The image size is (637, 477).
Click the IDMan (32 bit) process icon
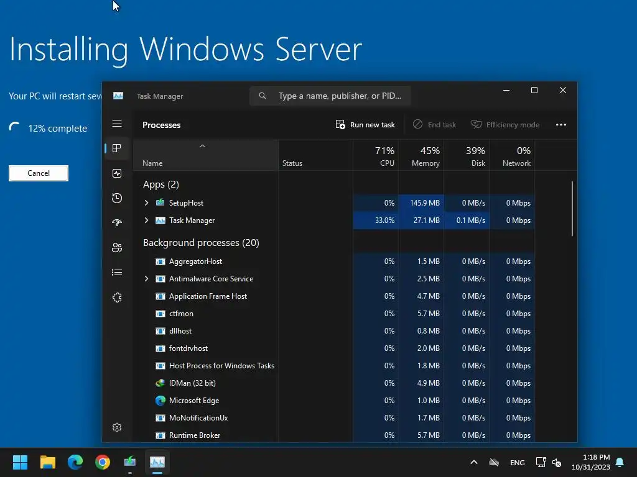[160, 383]
